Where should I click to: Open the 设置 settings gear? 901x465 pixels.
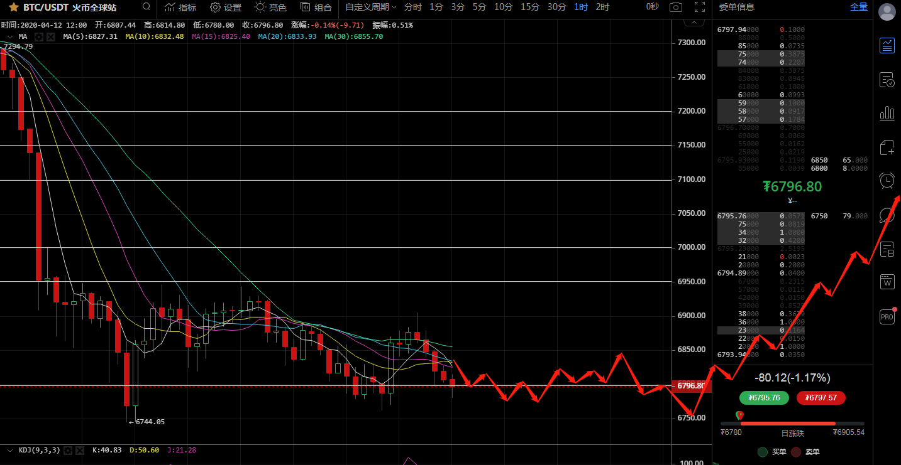[x=226, y=8]
